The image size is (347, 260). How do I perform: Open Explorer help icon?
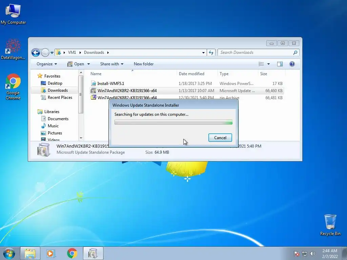[x=292, y=64]
